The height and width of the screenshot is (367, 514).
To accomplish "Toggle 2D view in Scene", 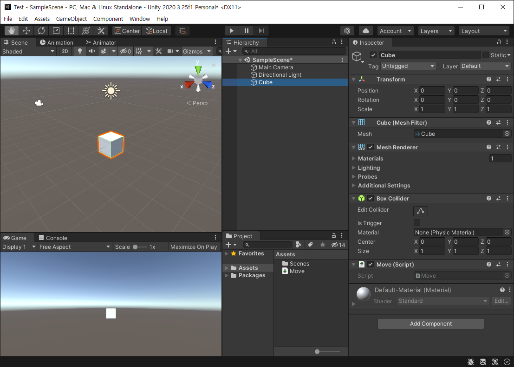I will click(65, 51).
